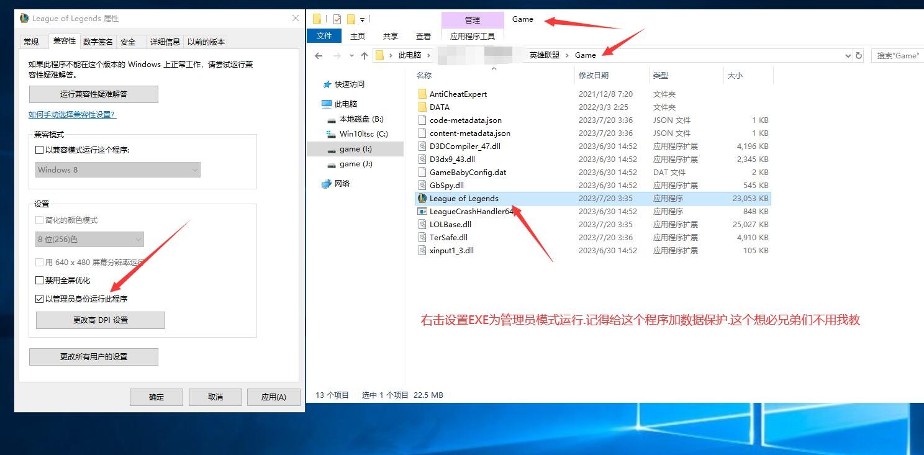
Task: Select the AntiCheatExpert folder icon
Action: (422, 94)
